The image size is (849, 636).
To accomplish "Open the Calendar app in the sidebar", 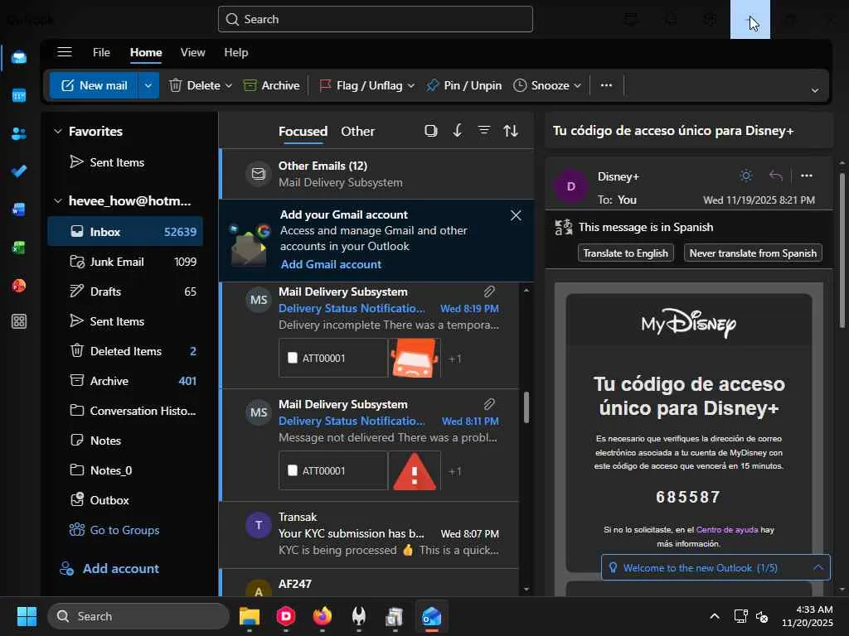I will click(x=19, y=96).
